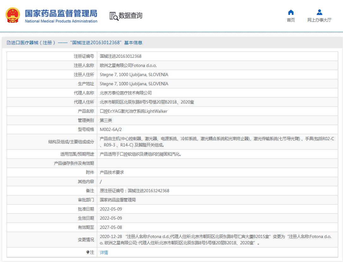
Task: Click the 网上办事大厅 user icon
Action: (319, 12)
